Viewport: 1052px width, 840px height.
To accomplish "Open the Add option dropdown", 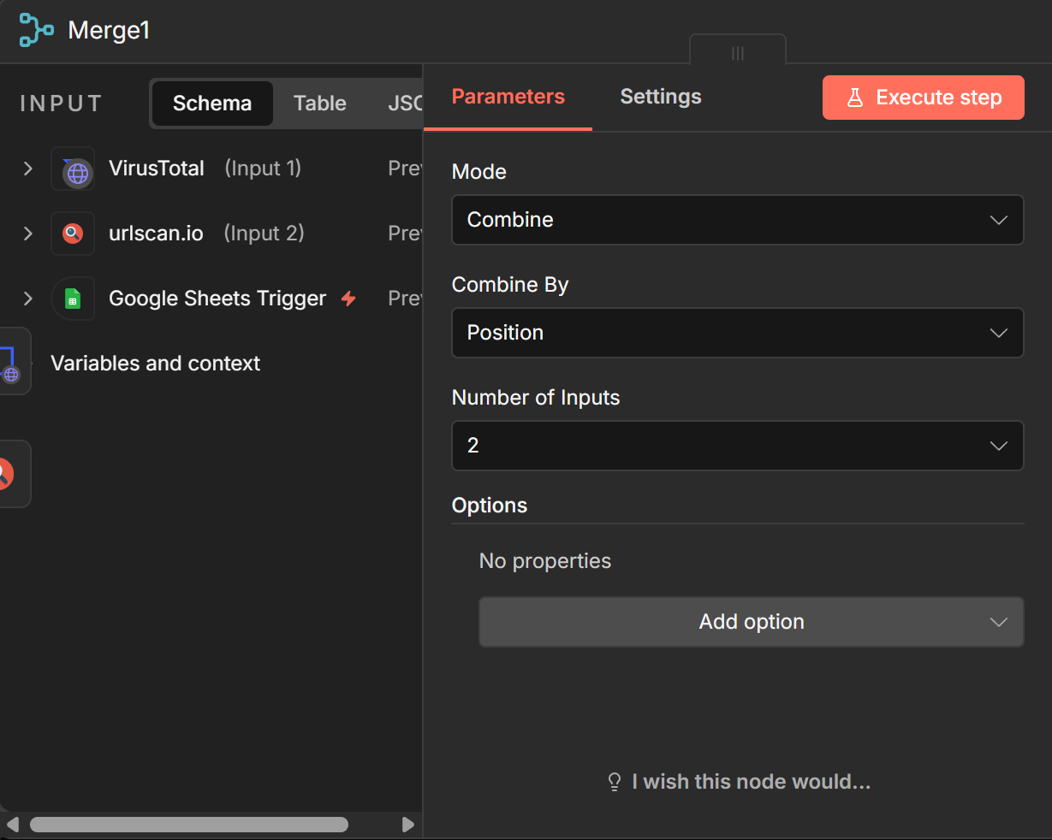I will [752, 622].
